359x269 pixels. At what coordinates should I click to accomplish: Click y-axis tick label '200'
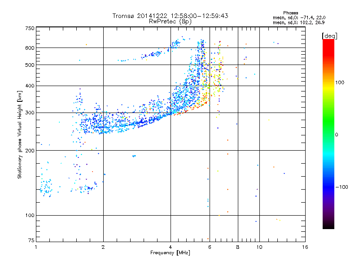[30, 151]
